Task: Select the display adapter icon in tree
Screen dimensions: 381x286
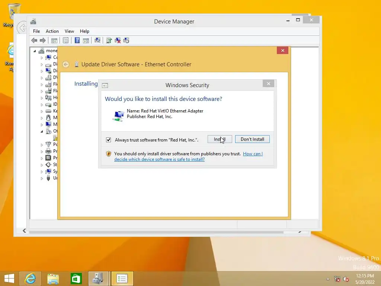Action: coord(48,71)
